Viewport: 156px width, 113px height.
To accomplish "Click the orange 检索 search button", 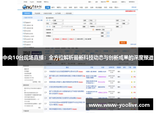I will tap(123, 42).
